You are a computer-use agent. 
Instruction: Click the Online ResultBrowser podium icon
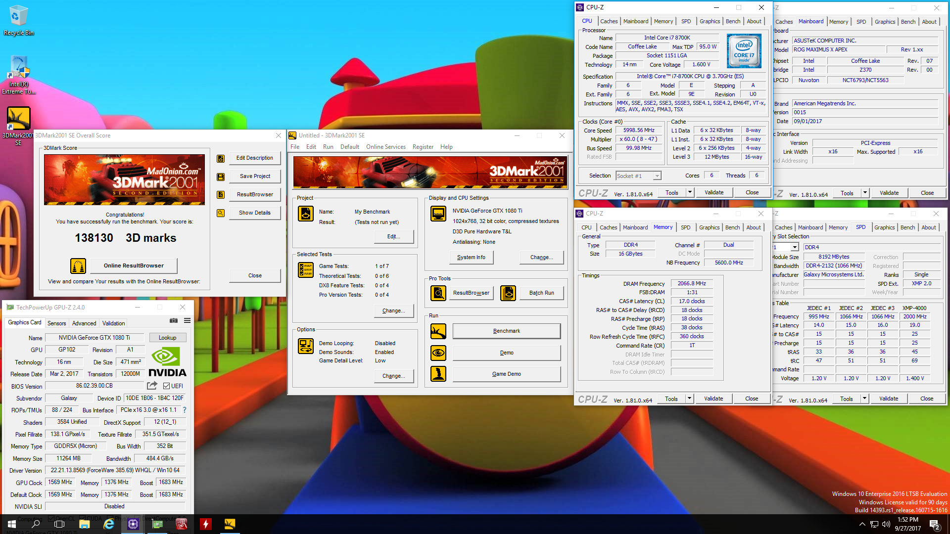78,266
